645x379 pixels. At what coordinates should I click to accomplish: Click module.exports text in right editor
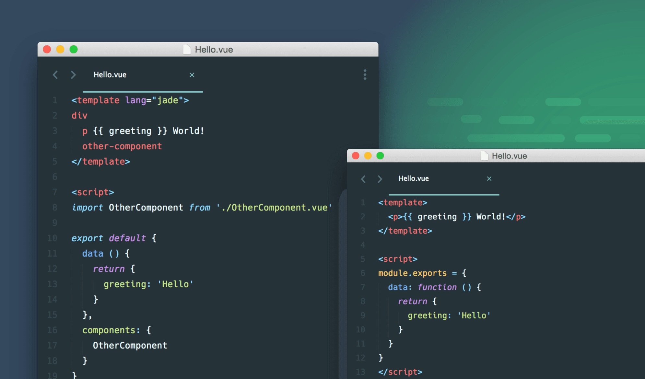[412, 273]
